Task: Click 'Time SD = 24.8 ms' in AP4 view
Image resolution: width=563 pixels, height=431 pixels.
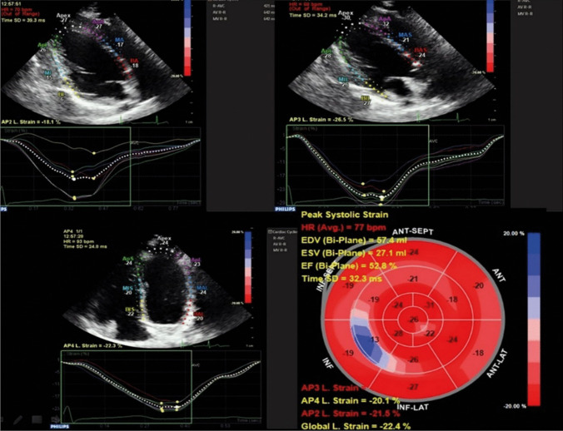Action: tap(85, 246)
